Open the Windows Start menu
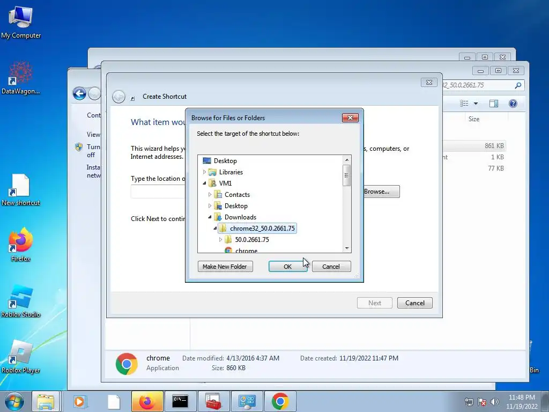 [x=14, y=401]
